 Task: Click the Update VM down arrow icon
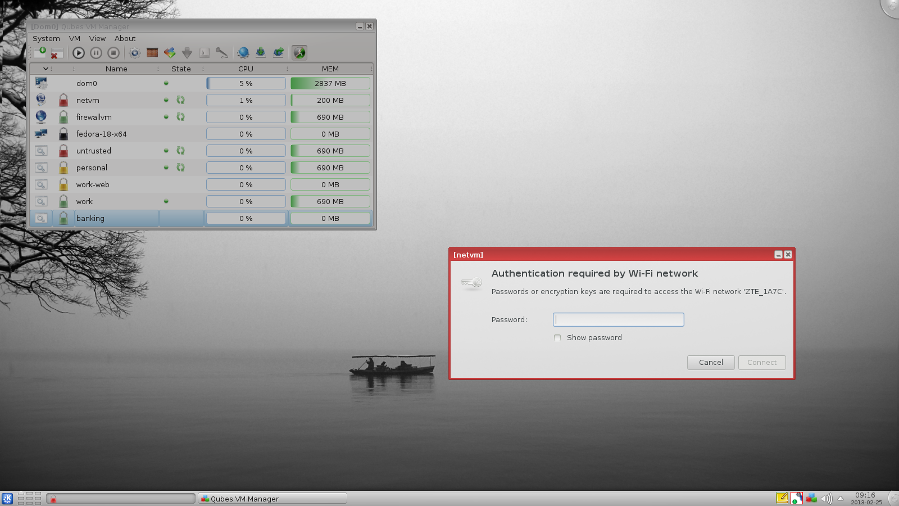click(x=187, y=53)
